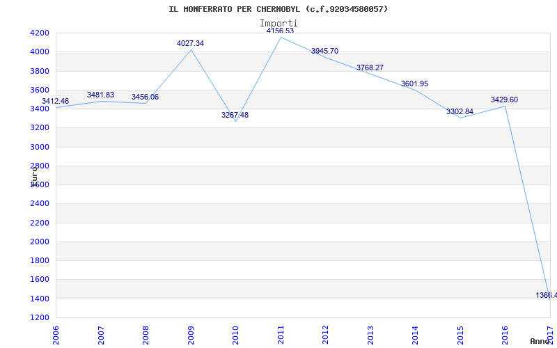Click the 2016 x-axis year label
Viewport: 557px width, 348px height.
tap(505, 335)
